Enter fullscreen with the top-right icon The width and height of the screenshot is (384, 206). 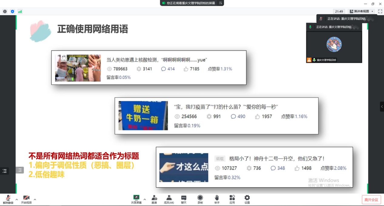(380, 11)
